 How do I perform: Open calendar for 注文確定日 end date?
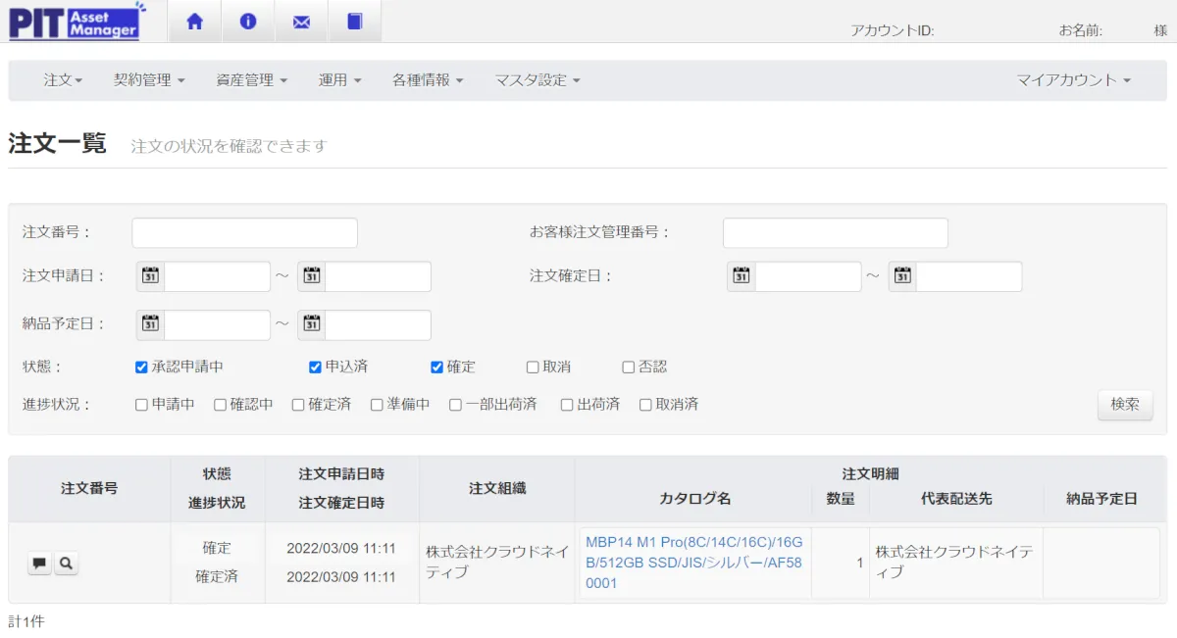(902, 276)
